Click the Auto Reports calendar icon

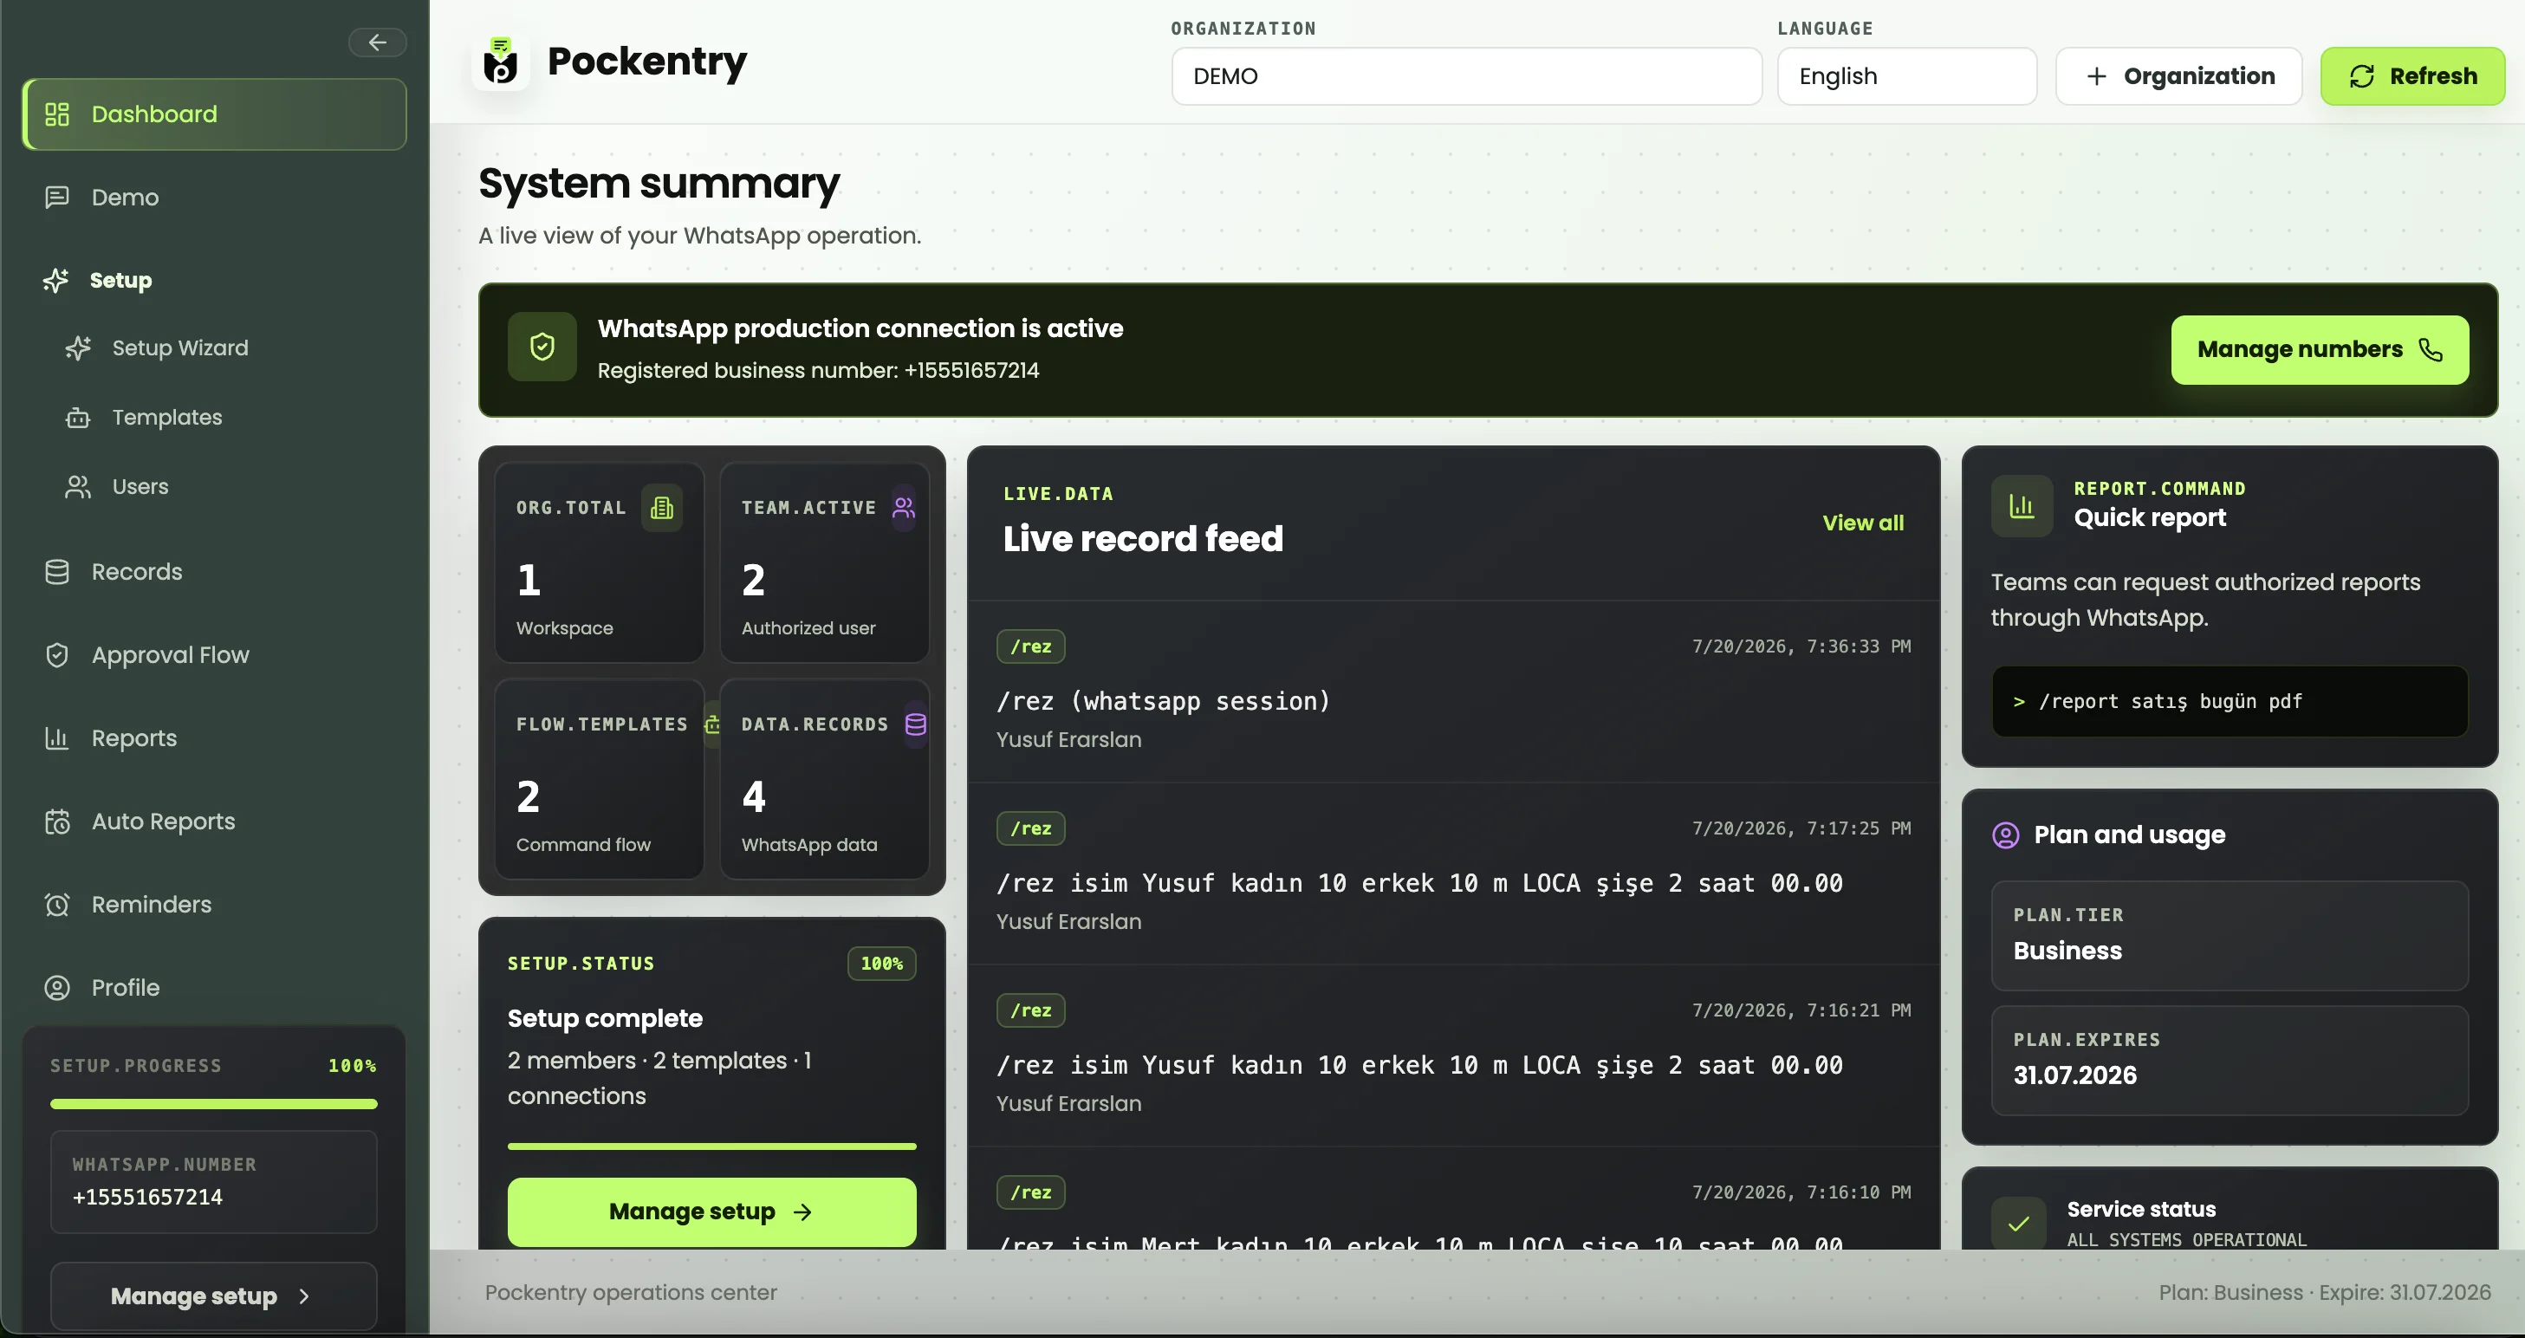[x=57, y=822]
